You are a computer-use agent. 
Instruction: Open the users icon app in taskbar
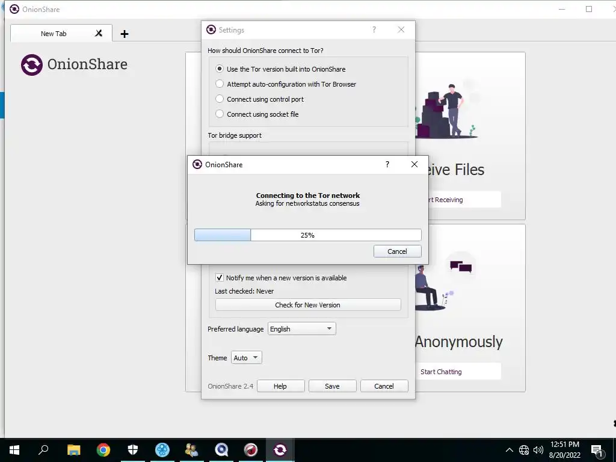point(192,450)
